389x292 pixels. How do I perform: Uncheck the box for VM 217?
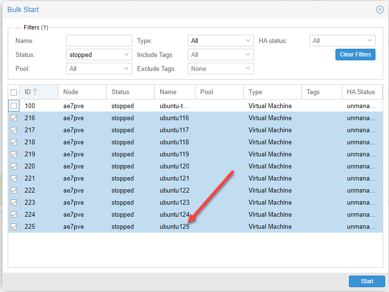14,130
